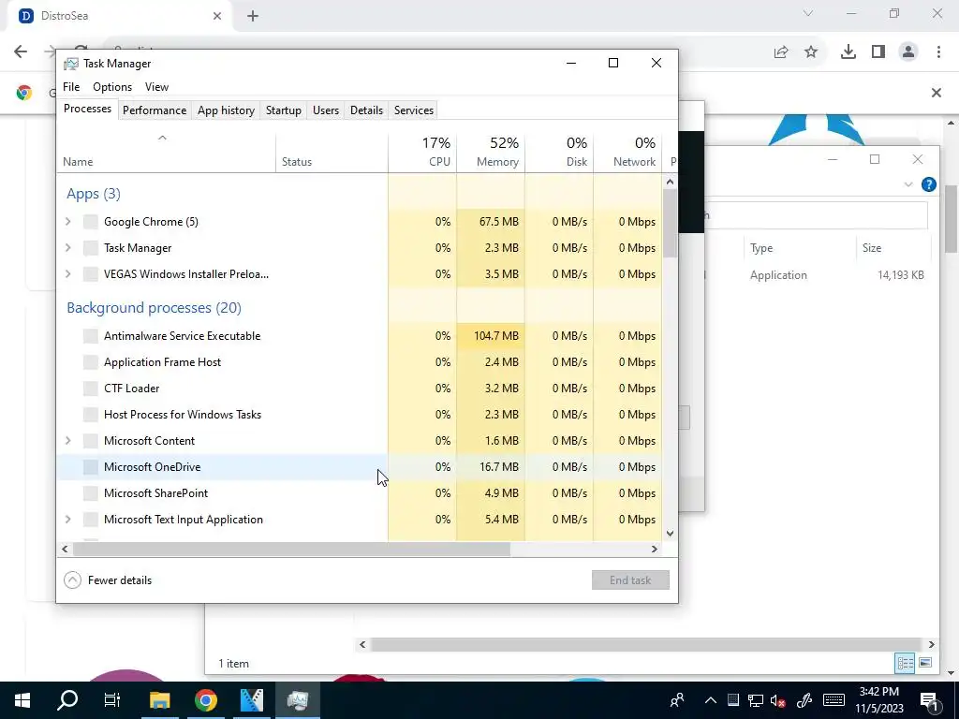Click the Chrome share page icon
Viewport: 959px width, 719px height.
781,52
